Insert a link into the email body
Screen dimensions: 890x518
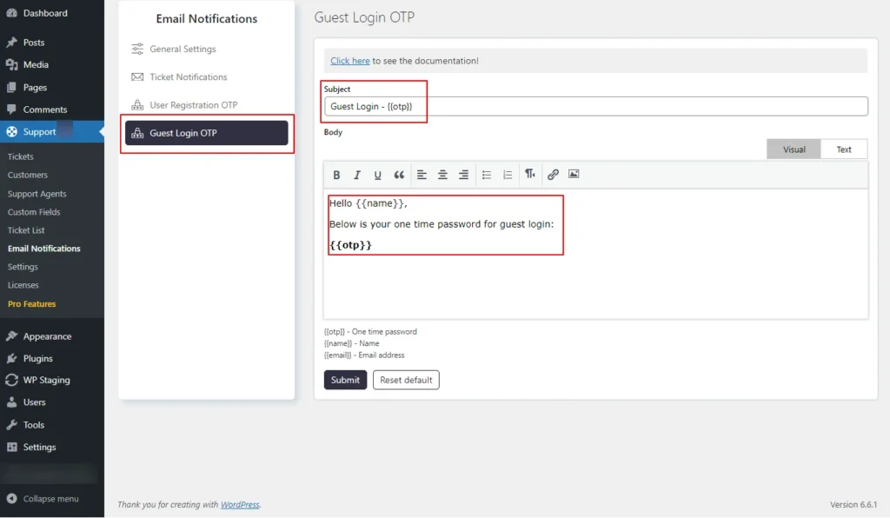(x=553, y=174)
